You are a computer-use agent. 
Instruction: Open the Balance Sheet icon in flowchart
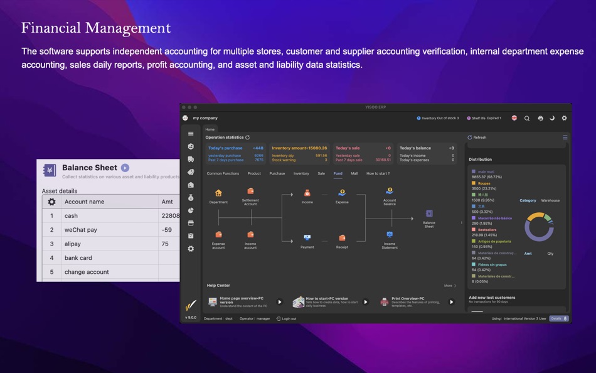429,214
